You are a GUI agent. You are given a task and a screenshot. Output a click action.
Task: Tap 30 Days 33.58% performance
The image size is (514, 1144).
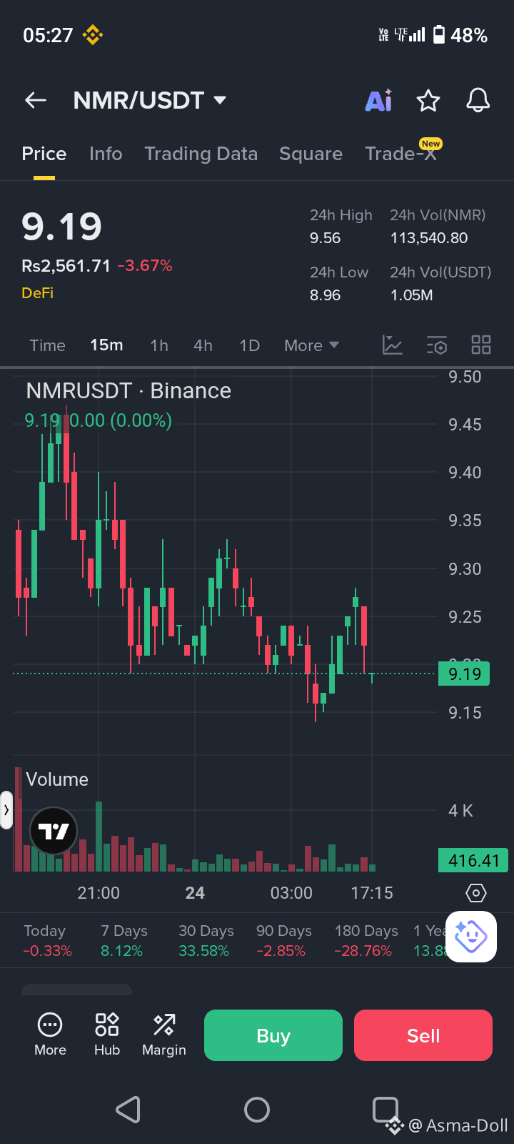pyautogui.click(x=206, y=940)
